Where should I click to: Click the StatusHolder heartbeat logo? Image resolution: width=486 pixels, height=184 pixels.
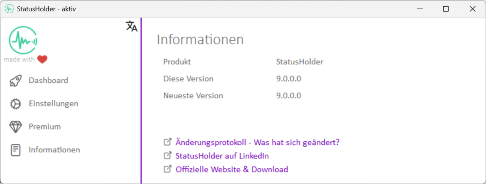(23, 41)
